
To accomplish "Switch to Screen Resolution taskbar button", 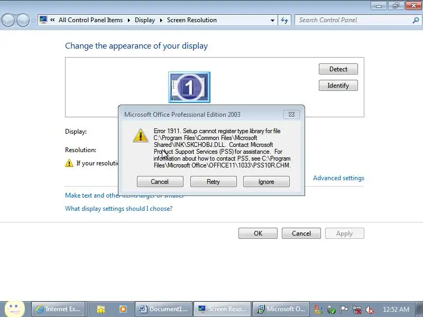I will pyautogui.click(x=222, y=309).
